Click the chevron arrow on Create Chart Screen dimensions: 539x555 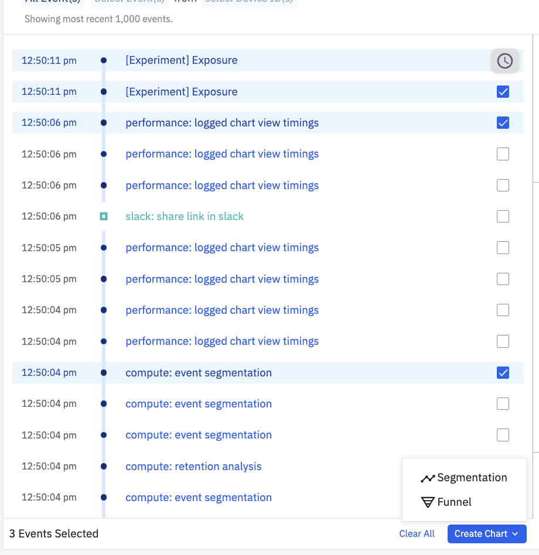515,534
